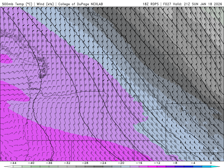
Task: Click the pale green swatch below the -44 label
Action: [17, 167]
